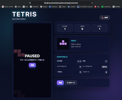This screenshot has height=100, width=122.
Task: Click the falling red Z tetromino
Action: (x=19, y=53)
